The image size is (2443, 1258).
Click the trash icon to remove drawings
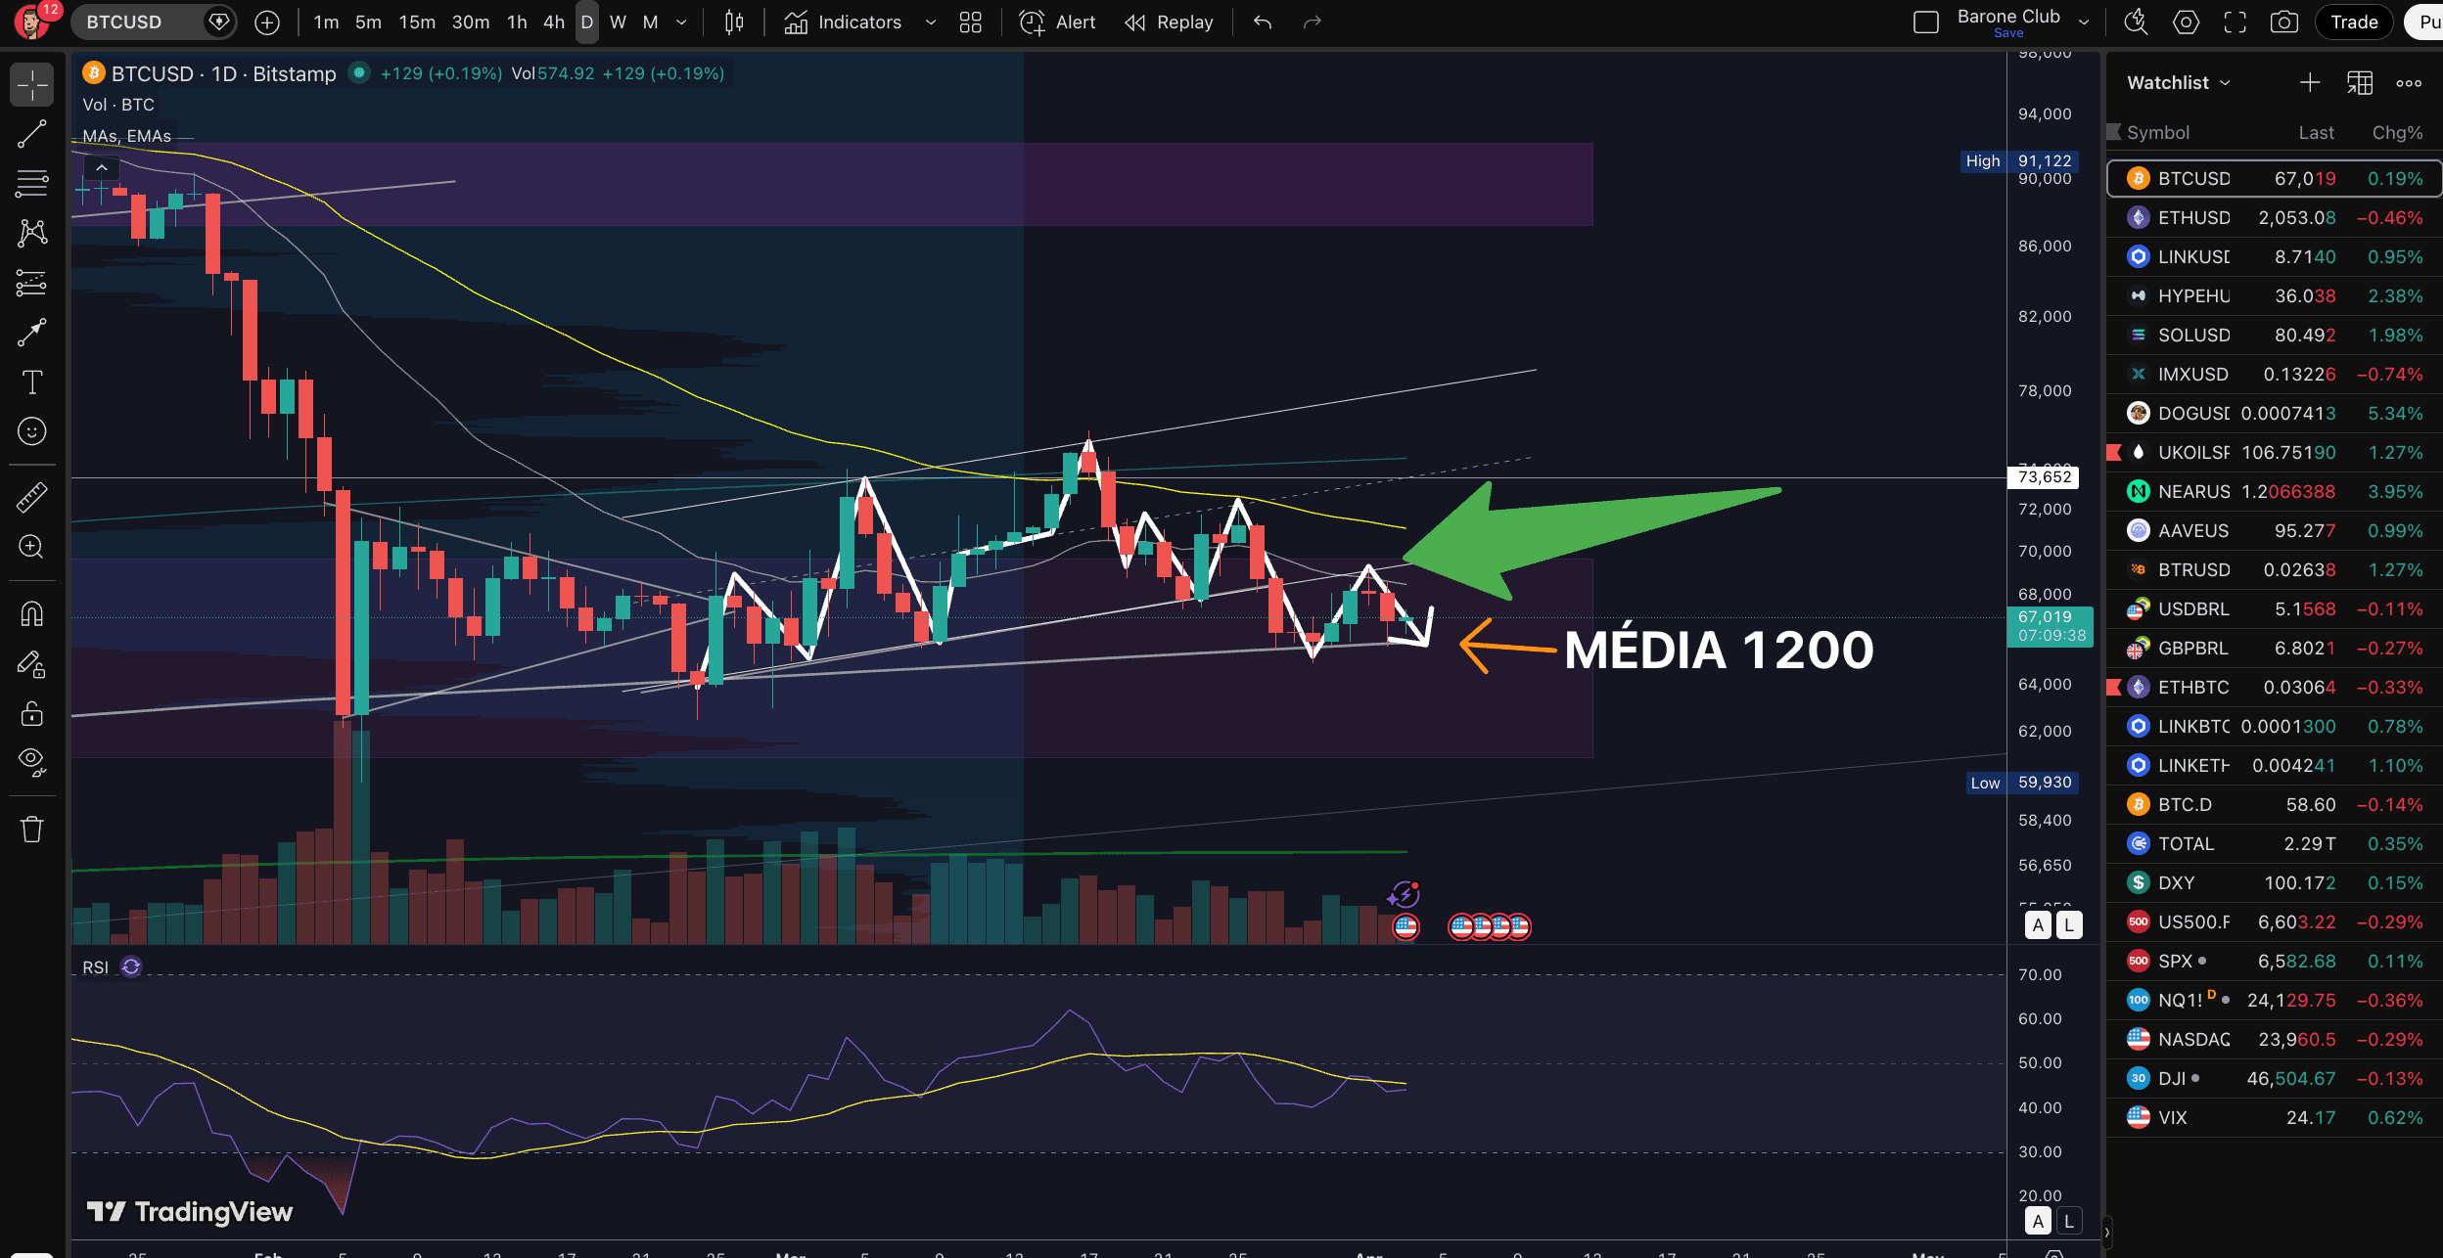coord(32,828)
